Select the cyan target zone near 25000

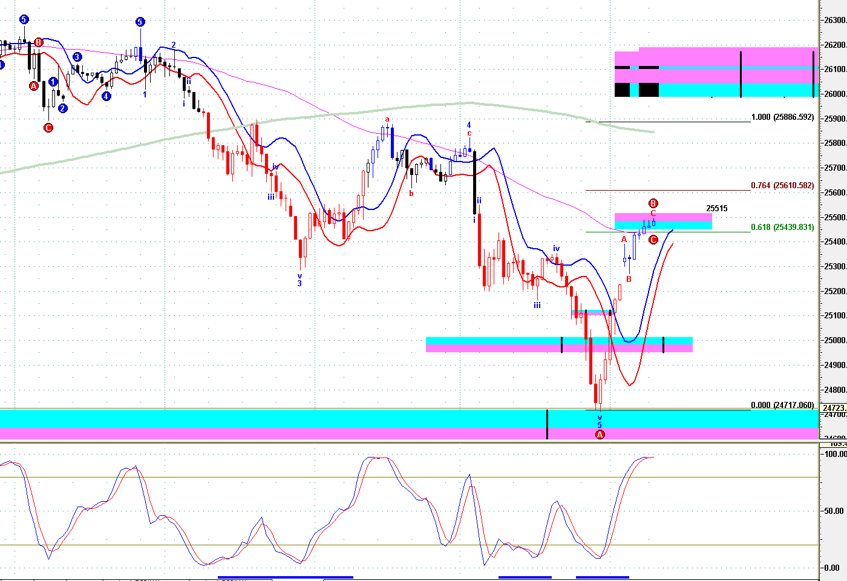559,341
